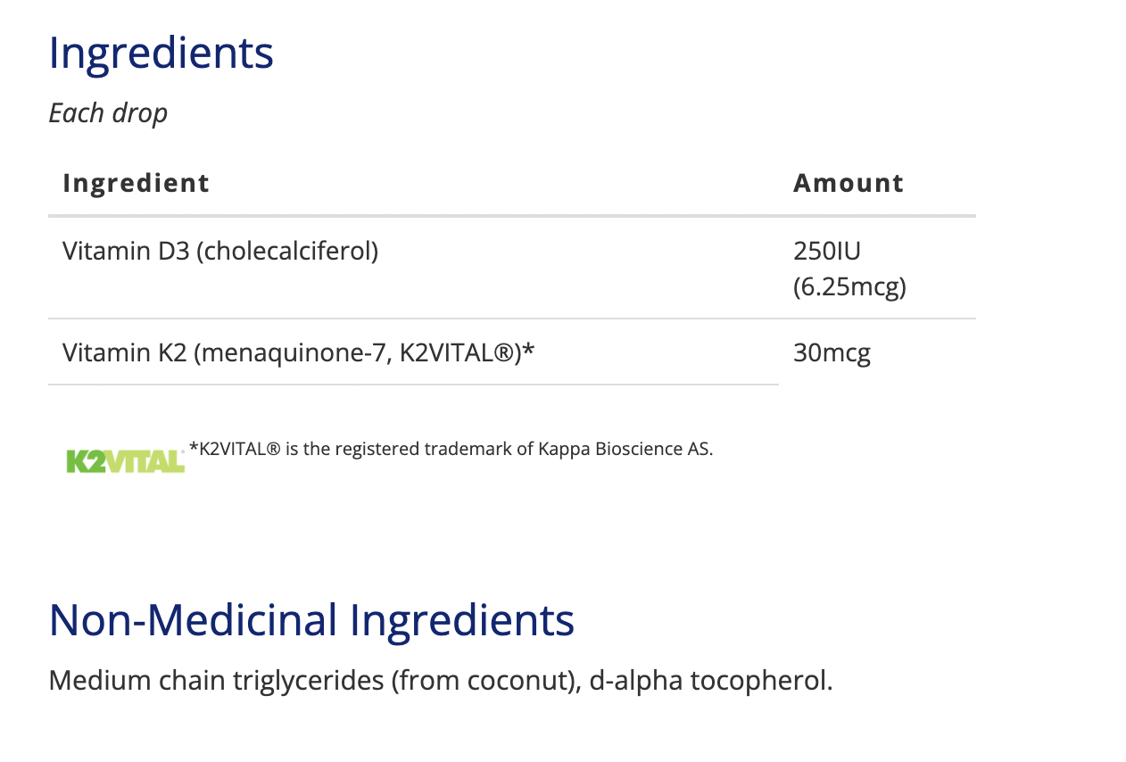Click the Ingredients section heading
Viewport: 1126px width, 762px height.
tap(161, 54)
